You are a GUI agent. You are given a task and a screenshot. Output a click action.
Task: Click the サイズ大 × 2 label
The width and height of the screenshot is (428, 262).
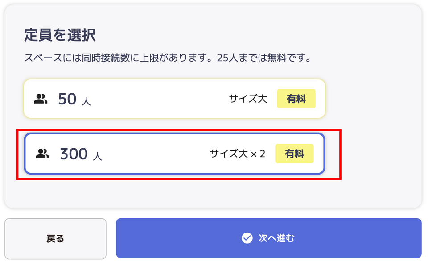click(238, 154)
